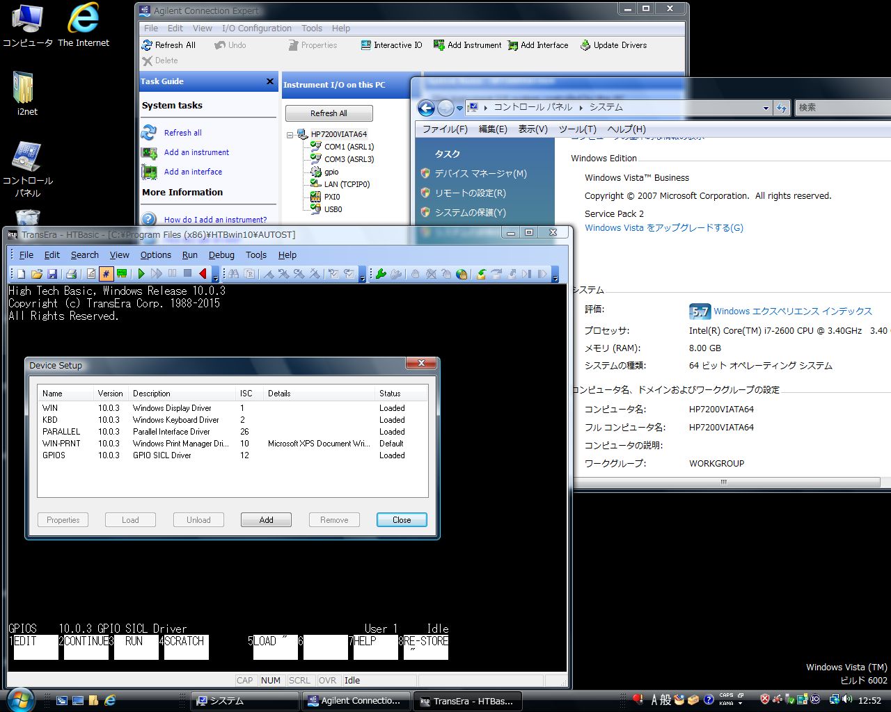Click Refresh all link in Task Guide
The image size is (891, 712).
pyautogui.click(x=182, y=133)
